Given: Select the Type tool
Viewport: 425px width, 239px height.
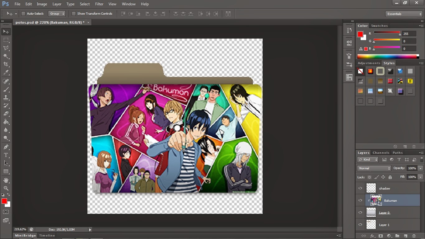Looking at the screenshot, I should pos(6,155).
